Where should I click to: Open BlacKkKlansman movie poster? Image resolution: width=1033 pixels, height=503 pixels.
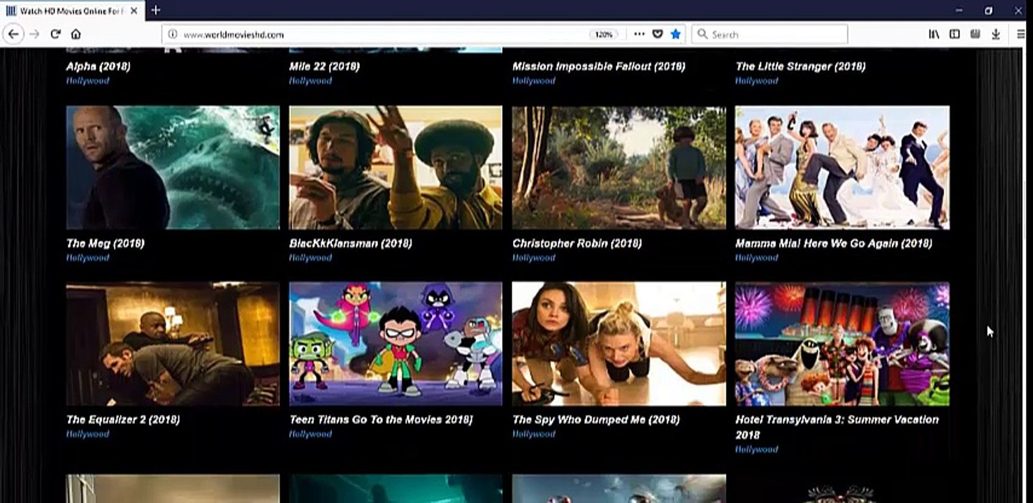[396, 168]
